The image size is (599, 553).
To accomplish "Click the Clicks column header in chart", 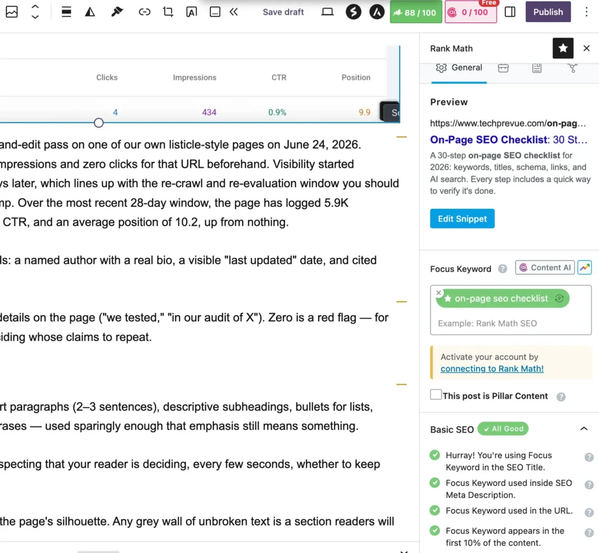I will click(x=107, y=78).
